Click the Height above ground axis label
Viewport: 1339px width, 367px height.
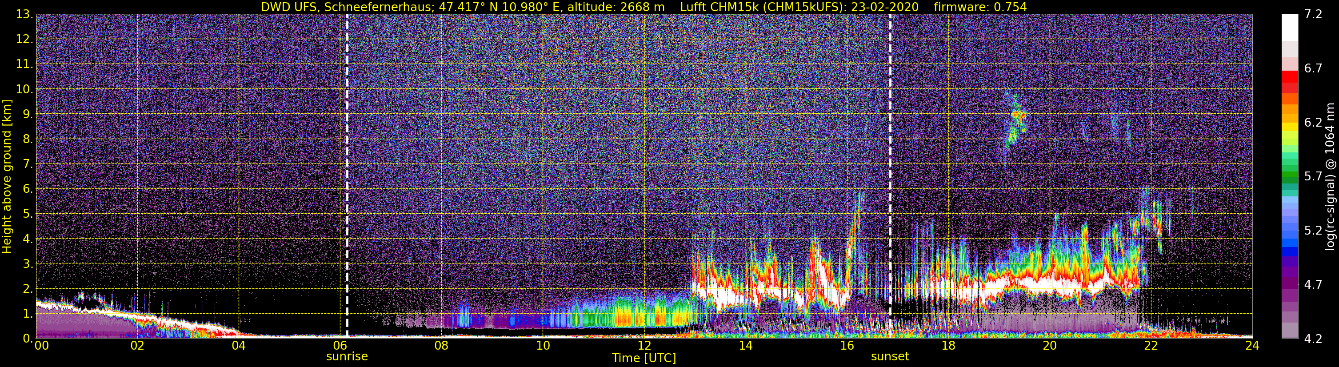coord(7,176)
